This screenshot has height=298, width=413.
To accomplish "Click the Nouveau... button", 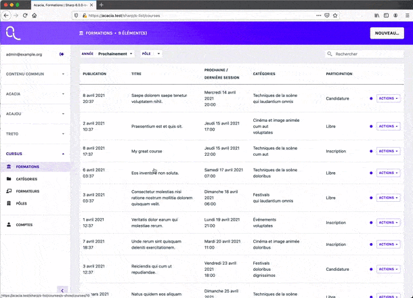I will 387,33.
